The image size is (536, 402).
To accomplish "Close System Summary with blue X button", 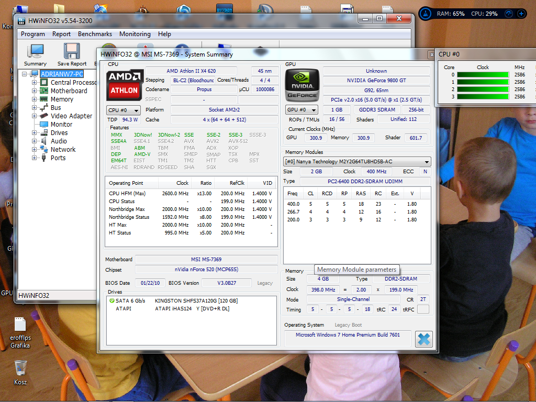I will pos(424,339).
